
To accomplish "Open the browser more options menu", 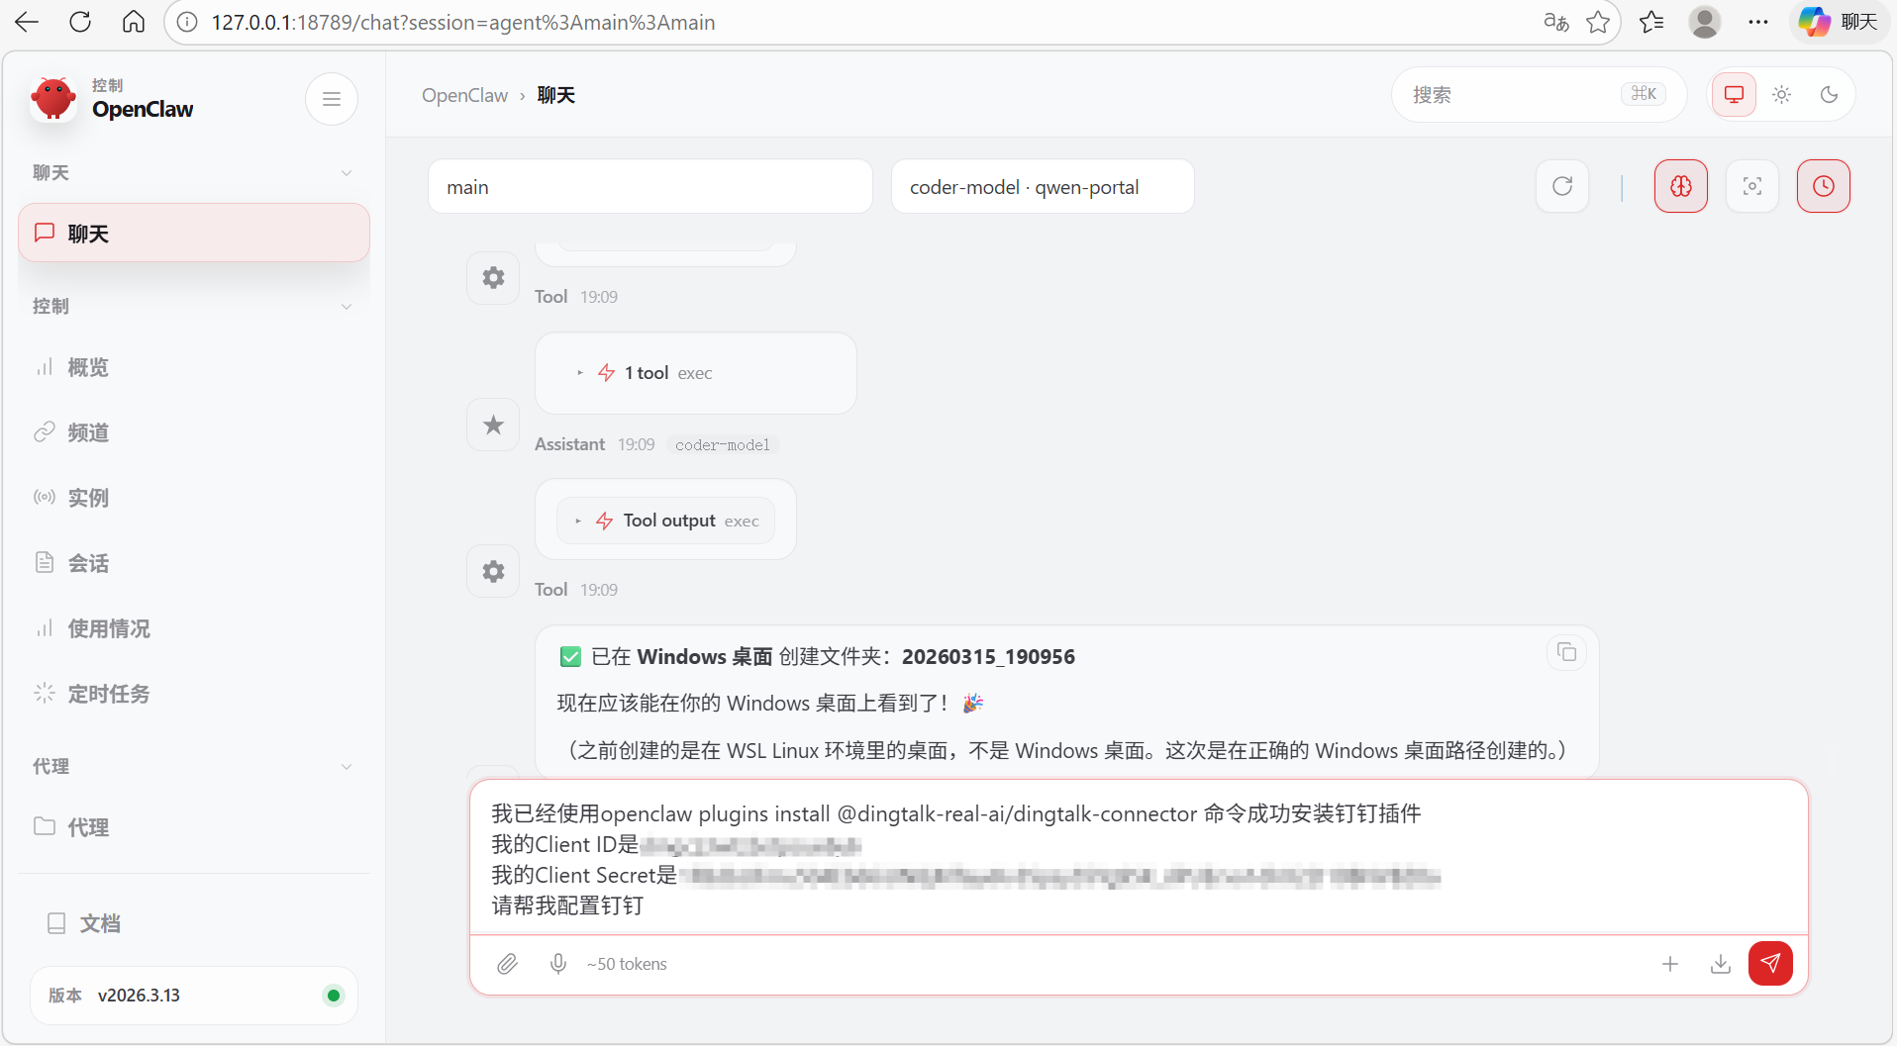I will [x=1758, y=22].
